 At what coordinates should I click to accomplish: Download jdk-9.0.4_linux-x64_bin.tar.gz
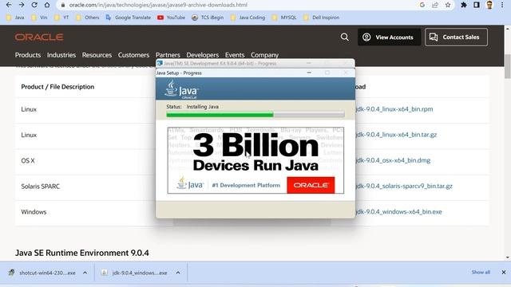(396, 135)
